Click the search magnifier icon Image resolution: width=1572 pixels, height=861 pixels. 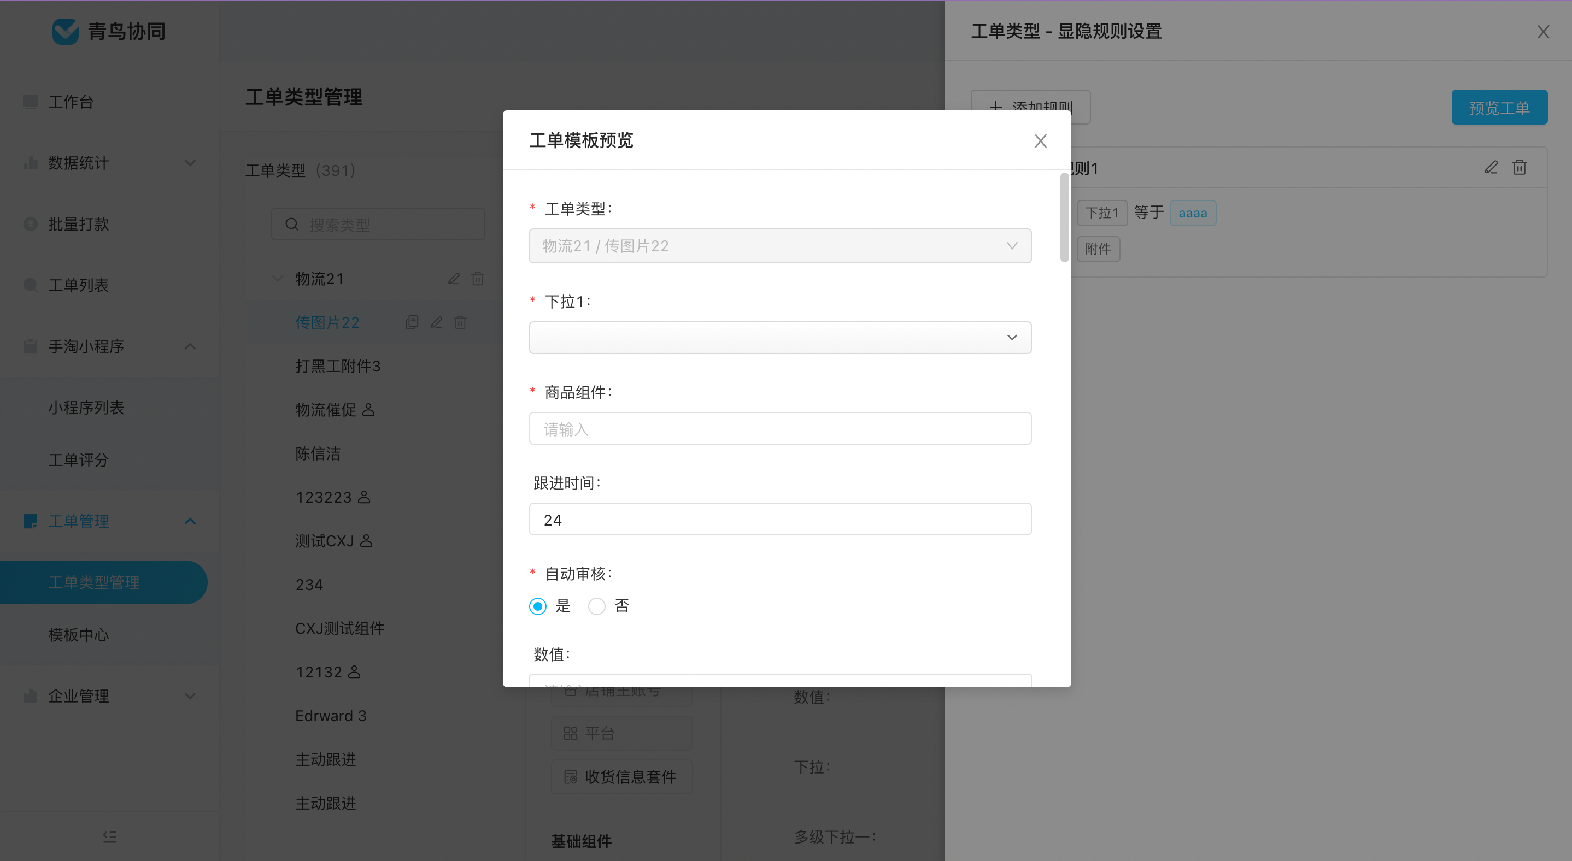click(x=292, y=225)
